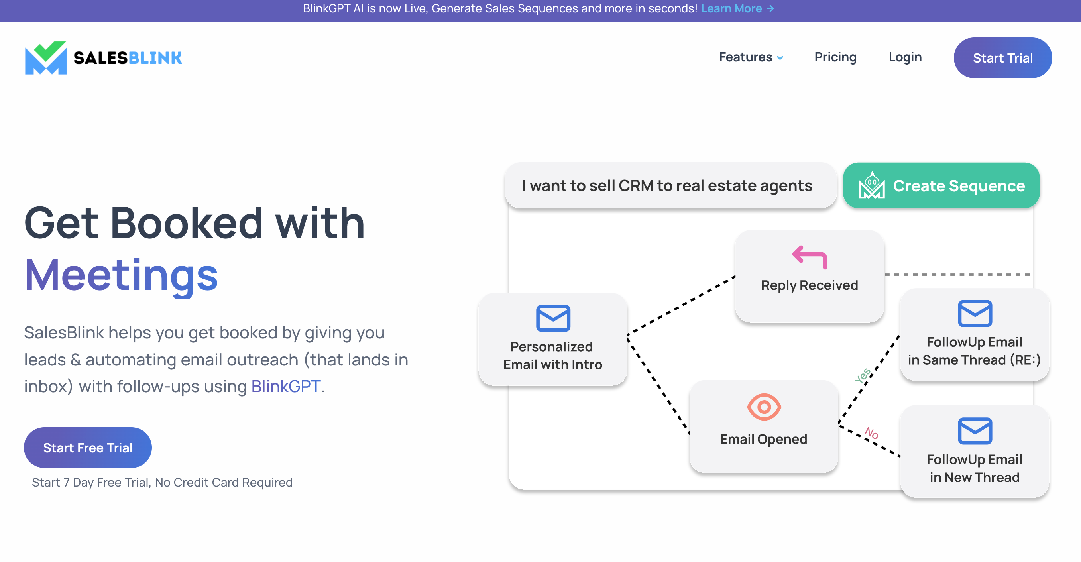Click the Features chevron expander
Screen dimensions: 1081x562
point(782,57)
